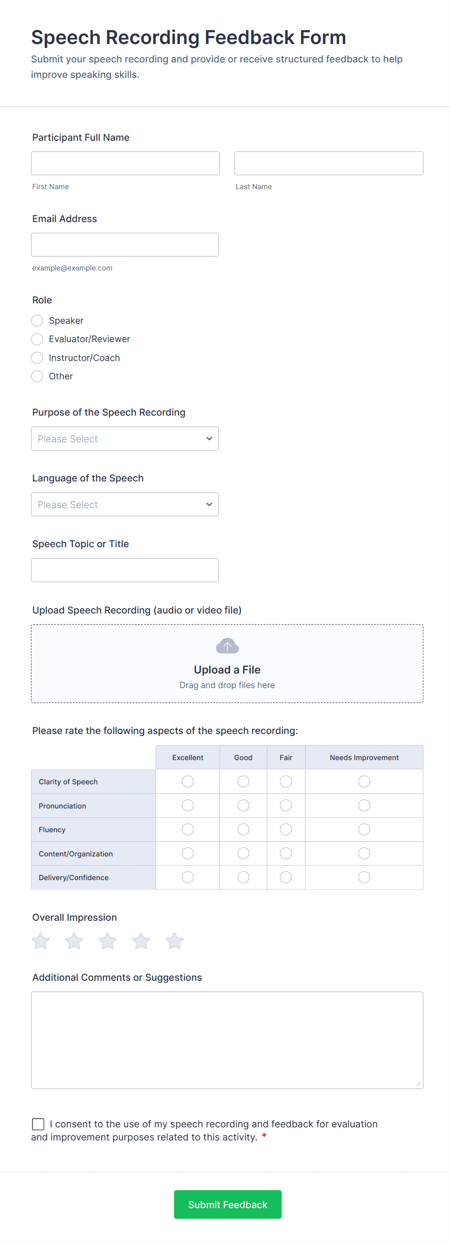Rate overall impression one star
450x1243 pixels.
click(41, 941)
